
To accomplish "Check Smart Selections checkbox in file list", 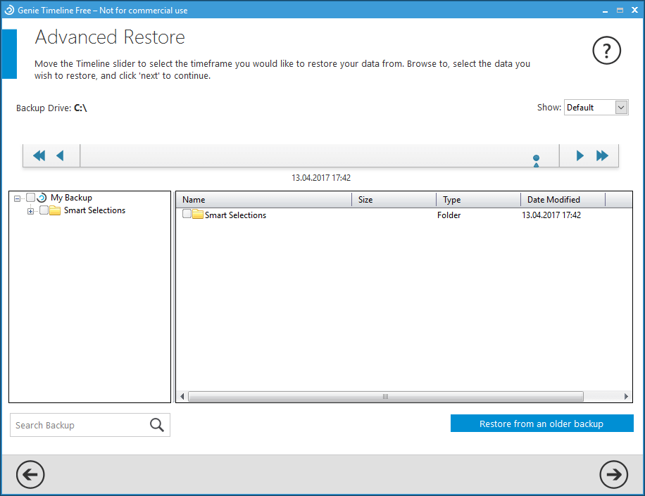I will pos(187,214).
